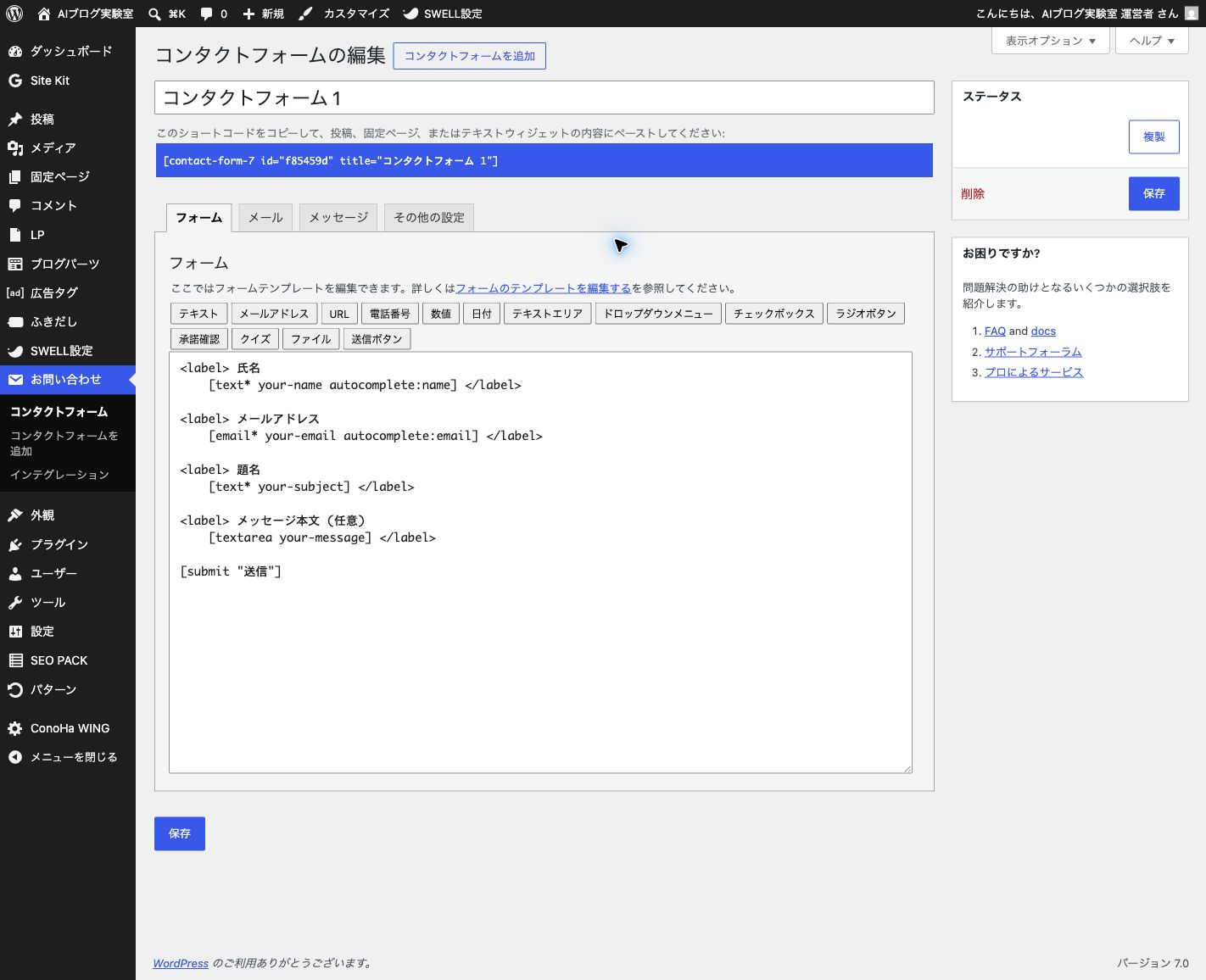Click the 広告タグ [ad] icon
The height and width of the screenshot is (980, 1206).
coord(15,292)
